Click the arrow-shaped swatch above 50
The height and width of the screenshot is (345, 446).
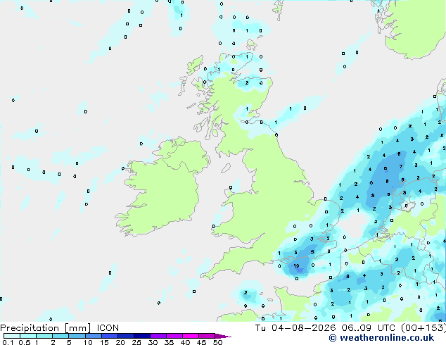(223, 336)
